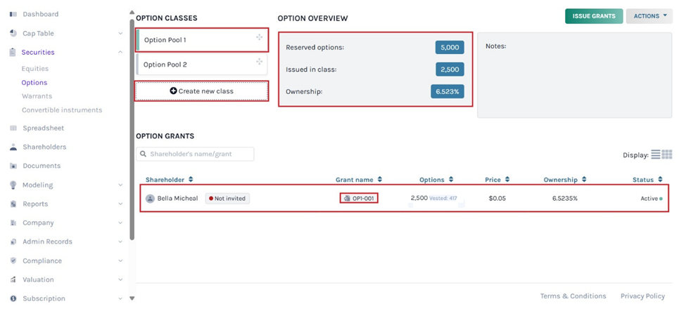Click the Compliance shield icon
Screen dimensions: 686x311
click(13, 260)
